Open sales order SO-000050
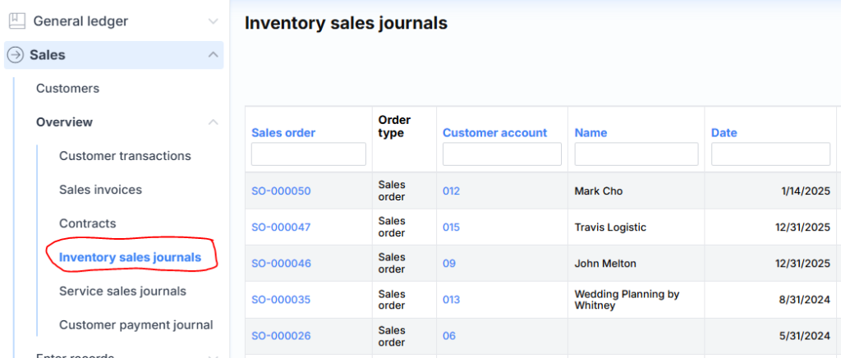The height and width of the screenshot is (358, 841). (281, 191)
